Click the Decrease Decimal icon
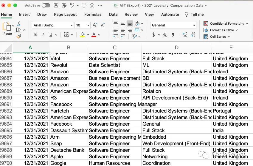This screenshot has width=253, height=166. point(193,35)
